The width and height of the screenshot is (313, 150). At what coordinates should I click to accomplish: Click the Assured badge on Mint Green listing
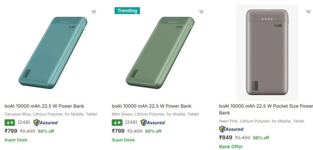153,122
